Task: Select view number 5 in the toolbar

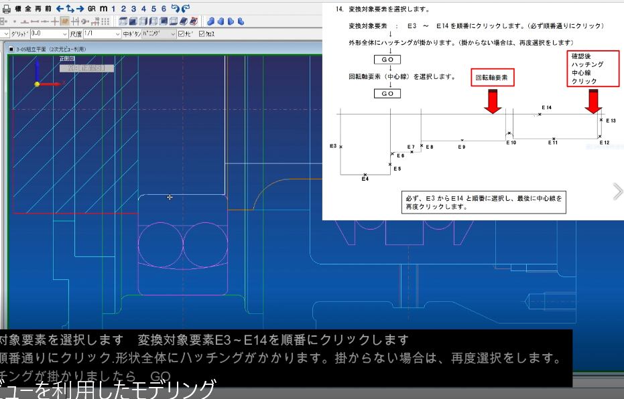Action: coord(153,9)
